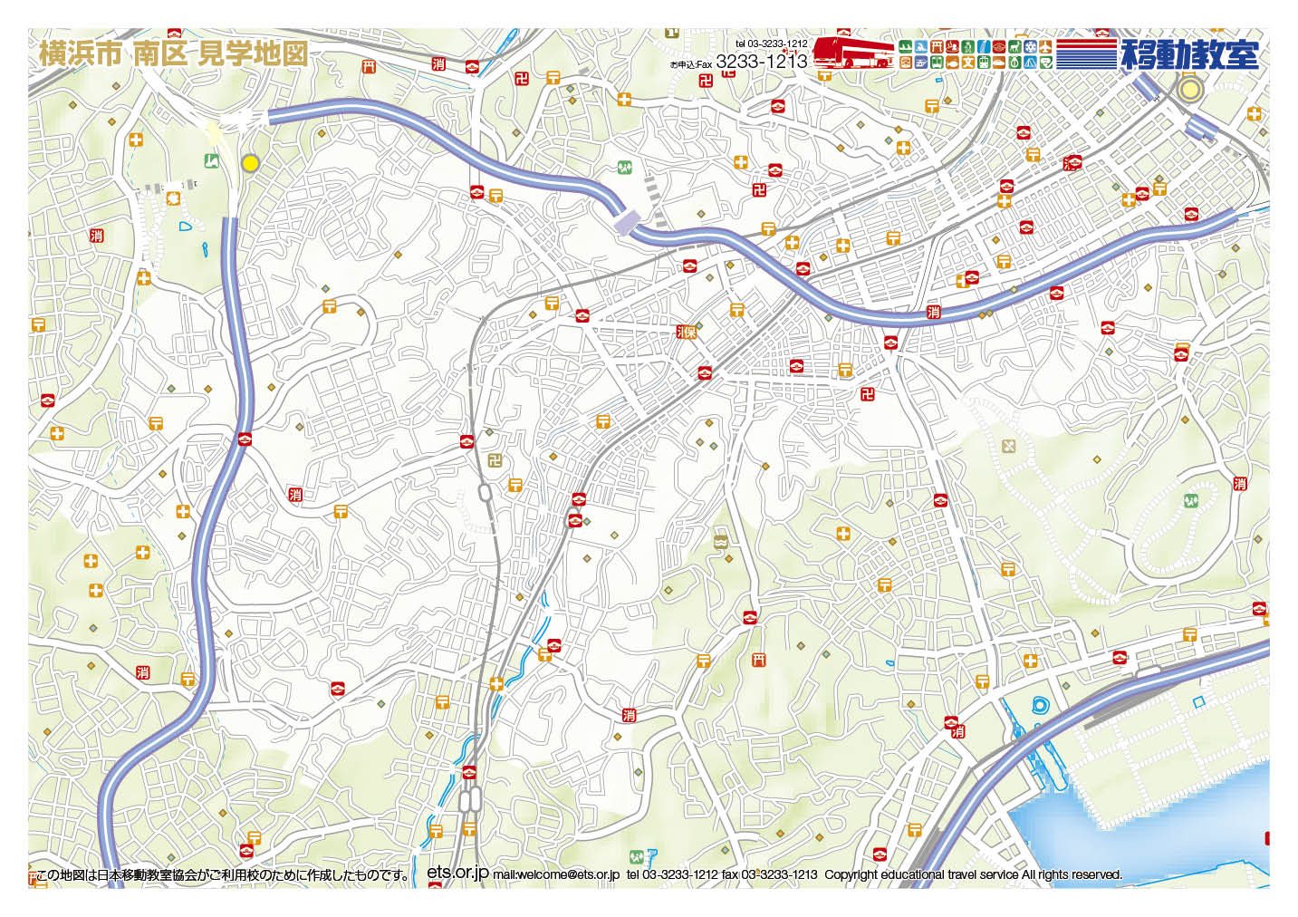Click the green park icon at bottom edge
1298x917 pixels.
pyautogui.click(x=638, y=855)
